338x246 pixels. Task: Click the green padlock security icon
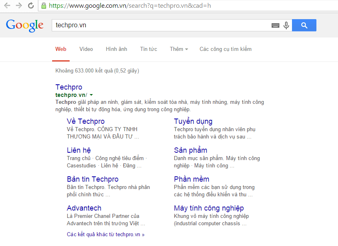tap(44, 5)
